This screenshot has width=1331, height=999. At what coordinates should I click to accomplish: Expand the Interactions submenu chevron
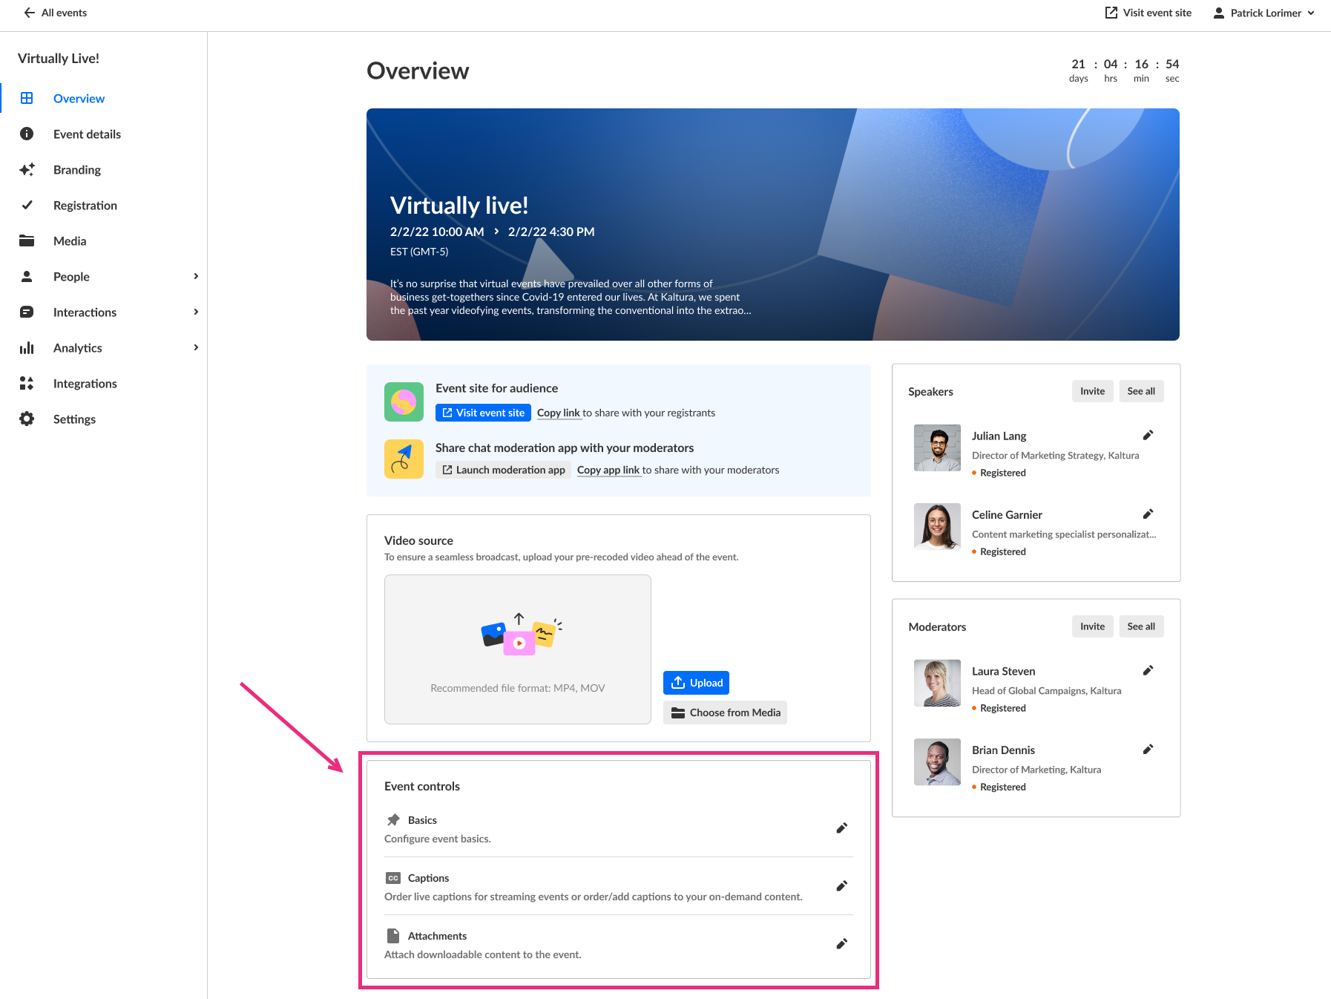[196, 312]
